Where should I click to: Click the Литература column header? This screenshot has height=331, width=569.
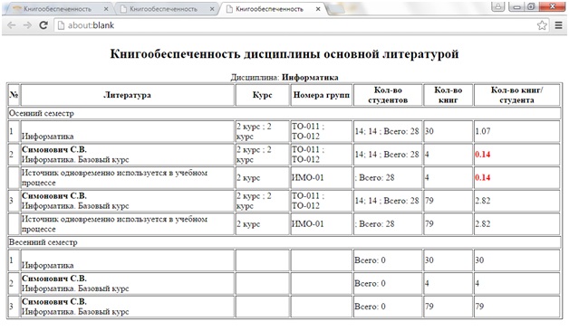click(128, 95)
